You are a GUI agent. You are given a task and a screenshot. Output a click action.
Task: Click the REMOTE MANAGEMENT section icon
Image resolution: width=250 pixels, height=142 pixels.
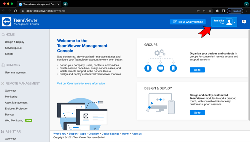click(x=3, y=84)
